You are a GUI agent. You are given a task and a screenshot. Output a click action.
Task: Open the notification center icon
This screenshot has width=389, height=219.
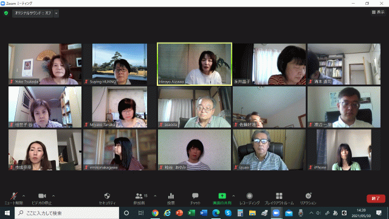379,213
